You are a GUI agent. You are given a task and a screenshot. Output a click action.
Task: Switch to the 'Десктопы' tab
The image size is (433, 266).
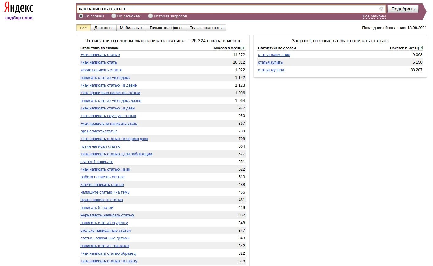pyautogui.click(x=103, y=28)
